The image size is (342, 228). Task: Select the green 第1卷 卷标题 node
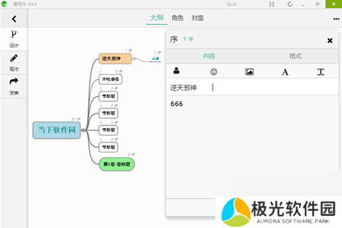point(117,164)
